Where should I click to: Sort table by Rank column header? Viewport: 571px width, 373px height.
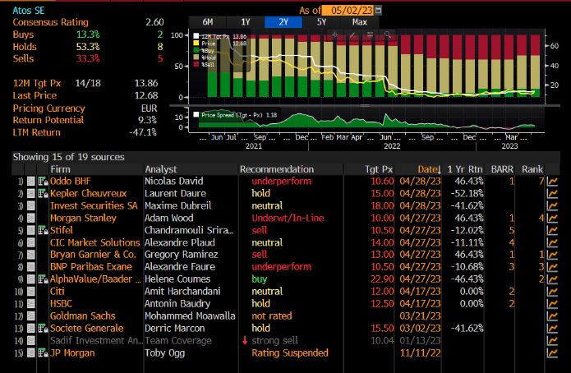[x=532, y=169]
